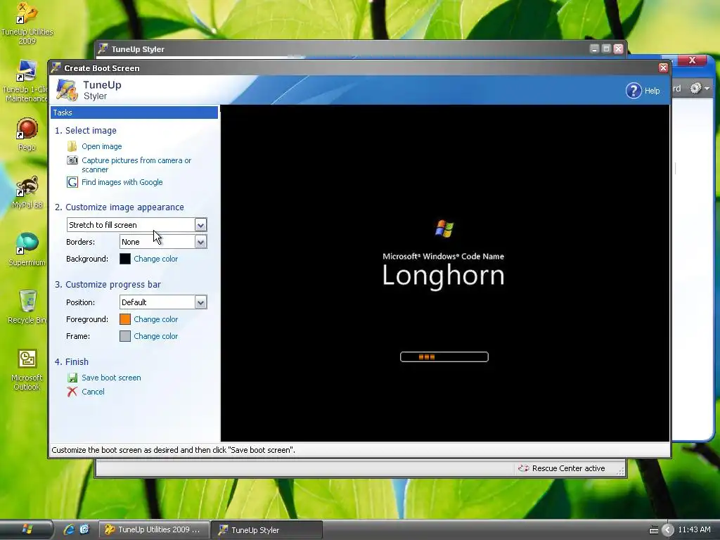Open the progress bar Position dropdown
Image resolution: width=720 pixels, height=540 pixels.
tap(200, 302)
